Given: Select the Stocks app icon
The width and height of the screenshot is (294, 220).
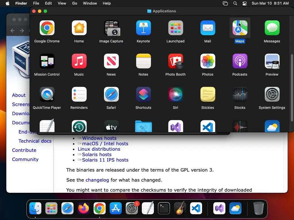Looking at the screenshot, I should coord(240,94).
